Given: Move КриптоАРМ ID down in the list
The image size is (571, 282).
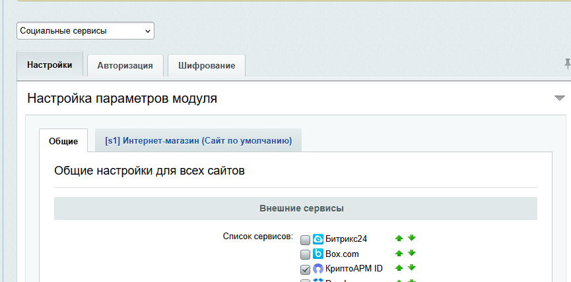Looking at the screenshot, I should point(411,268).
